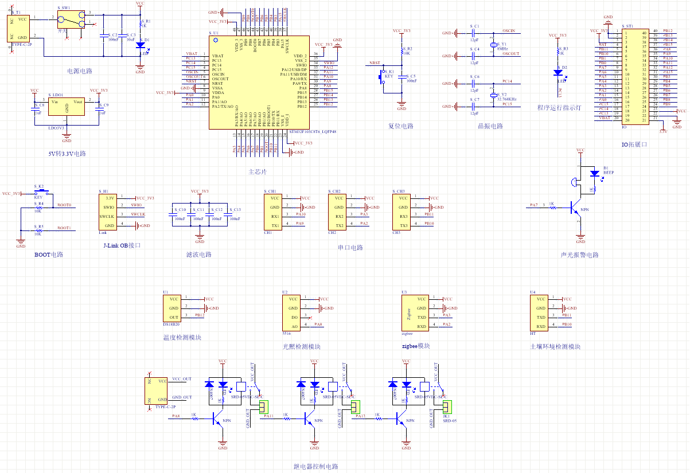Click the VCC_OUT net label on TYPE-C-2P
This screenshot has width=690, height=473.
[x=182, y=379]
